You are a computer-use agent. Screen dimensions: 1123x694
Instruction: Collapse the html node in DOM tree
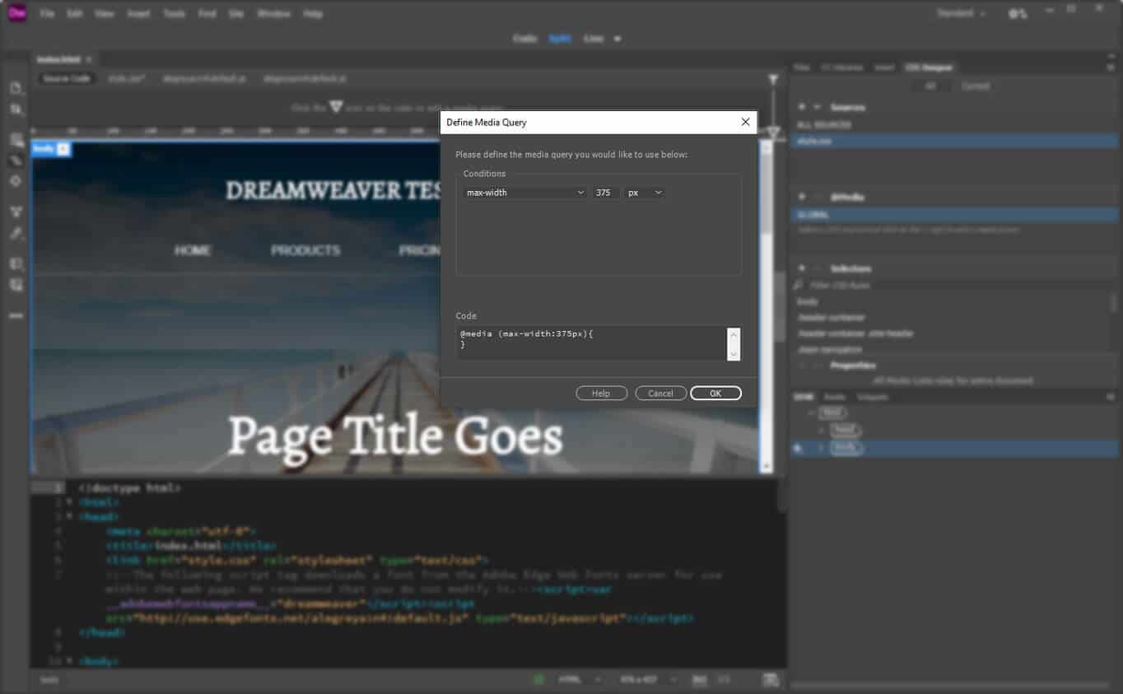pyautogui.click(x=813, y=412)
